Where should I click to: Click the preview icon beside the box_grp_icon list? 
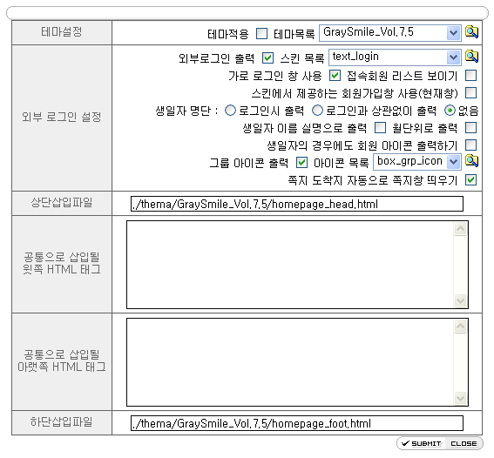[x=471, y=161]
